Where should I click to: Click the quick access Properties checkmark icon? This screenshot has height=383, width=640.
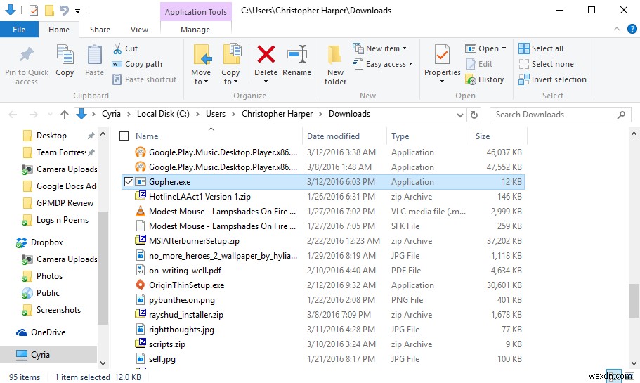(x=34, y=11)
